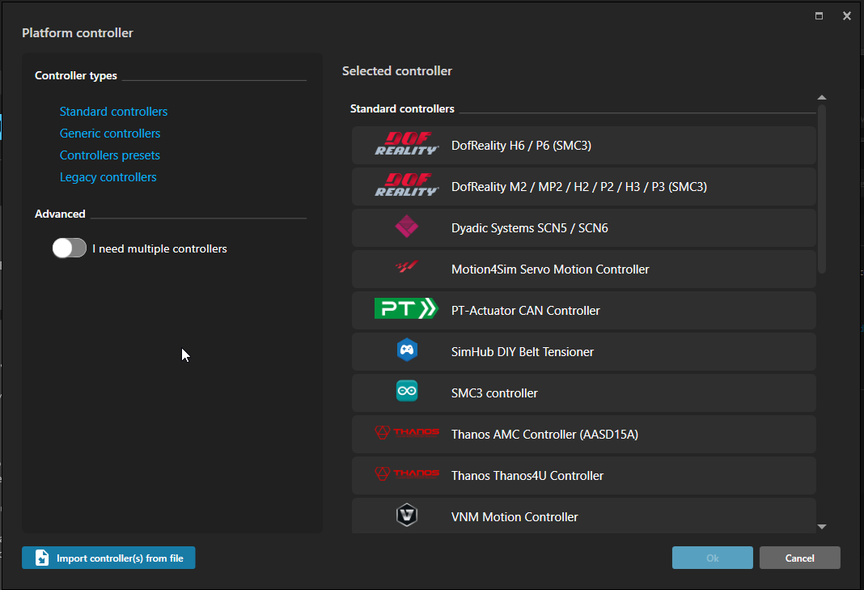
Task: Switch to Generic controllers category
Action: pyautogui.click(x=110, y=134)
